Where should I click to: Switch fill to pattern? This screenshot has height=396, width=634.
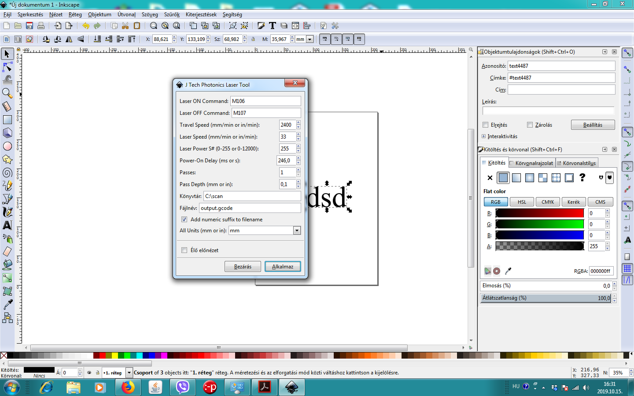coord(543,178)
